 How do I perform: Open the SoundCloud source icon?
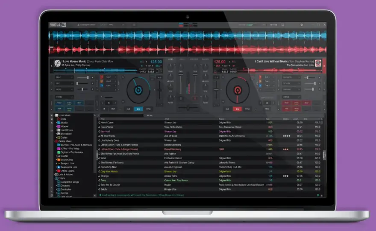(x=59, y=160)
